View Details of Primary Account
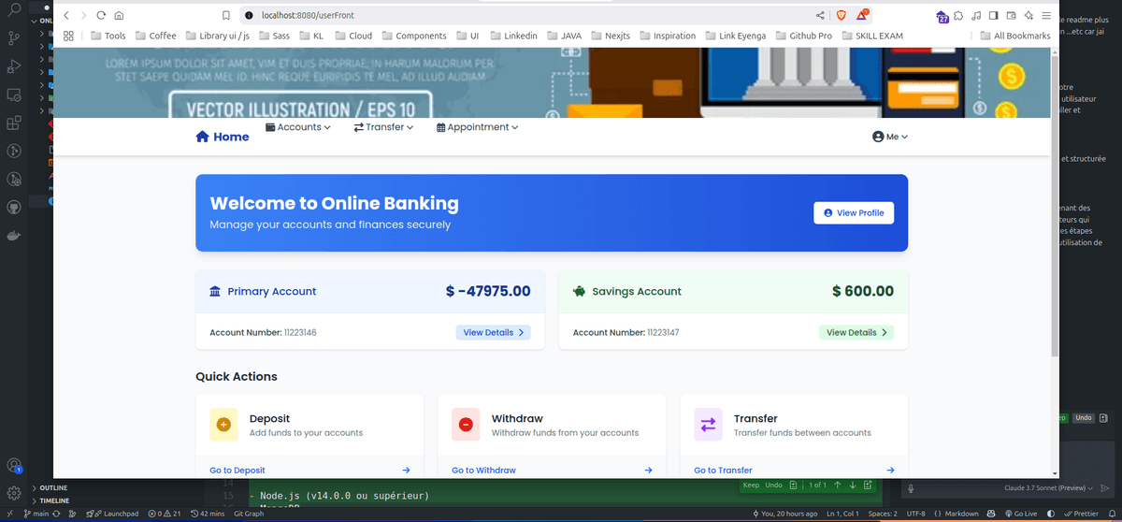Viewport: 1122px width, 522px height. click(493, 332)
